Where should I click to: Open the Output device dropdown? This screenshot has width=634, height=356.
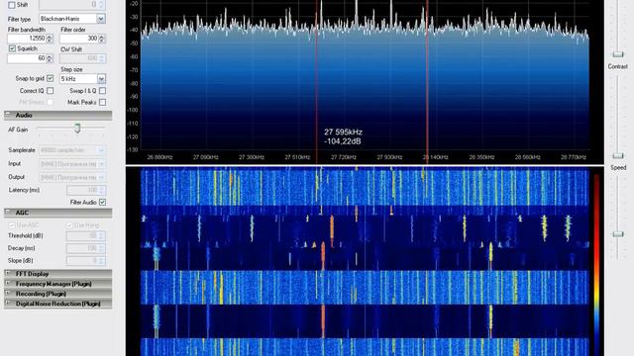coord(72,177)
